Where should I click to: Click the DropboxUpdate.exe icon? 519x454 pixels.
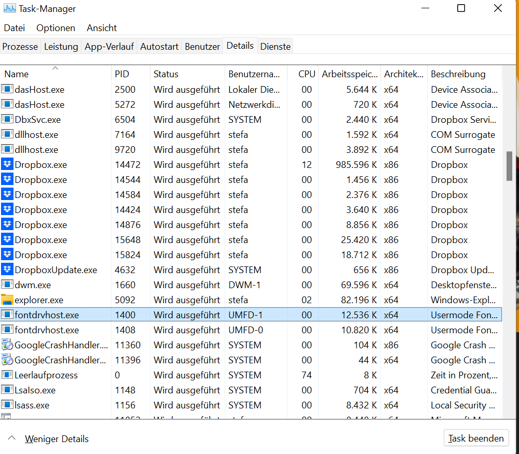pos(7,269)
